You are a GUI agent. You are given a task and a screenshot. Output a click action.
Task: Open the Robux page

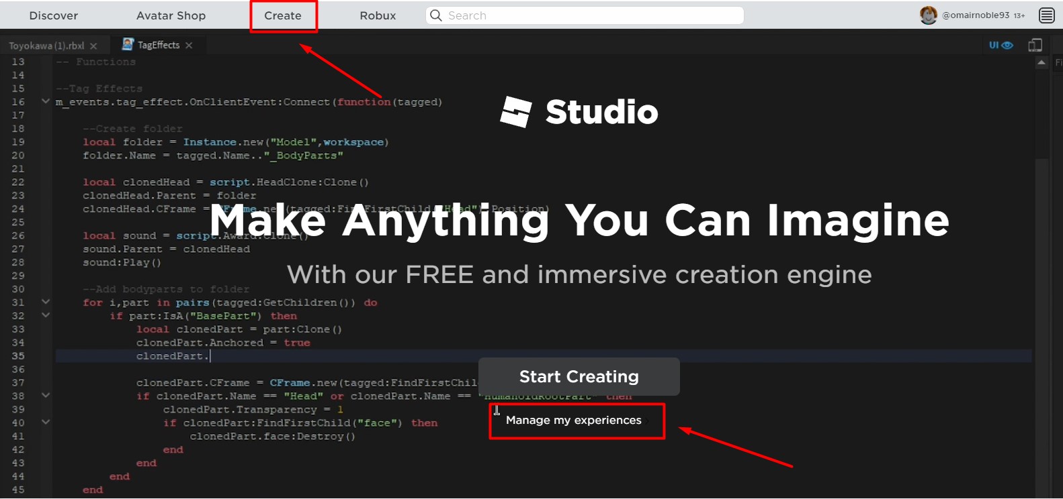click(x=378, y=15)
